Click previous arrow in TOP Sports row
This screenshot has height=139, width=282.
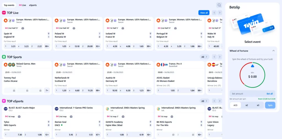click(x=214, y=57)
